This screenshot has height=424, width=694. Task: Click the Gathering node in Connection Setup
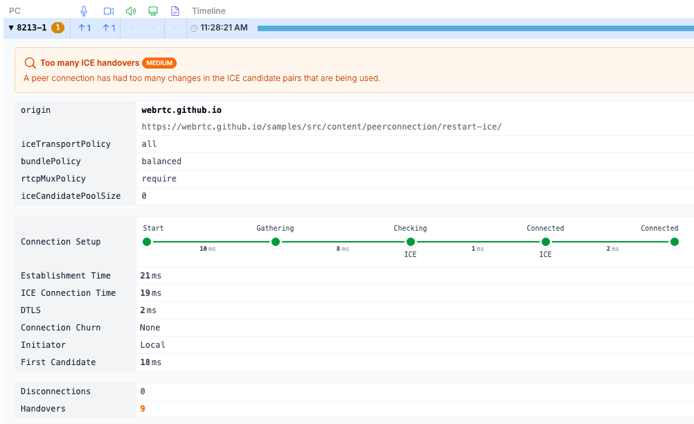[276, 242]
